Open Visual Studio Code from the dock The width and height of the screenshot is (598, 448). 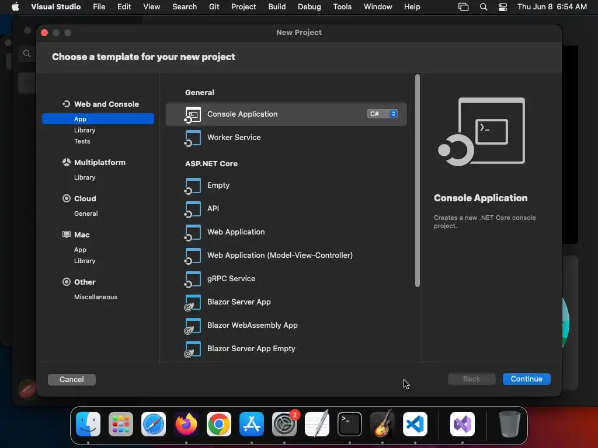[x=415, y=424]
